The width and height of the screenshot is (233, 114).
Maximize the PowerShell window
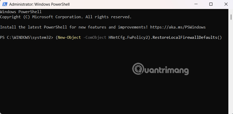click(x=211, y=4)
